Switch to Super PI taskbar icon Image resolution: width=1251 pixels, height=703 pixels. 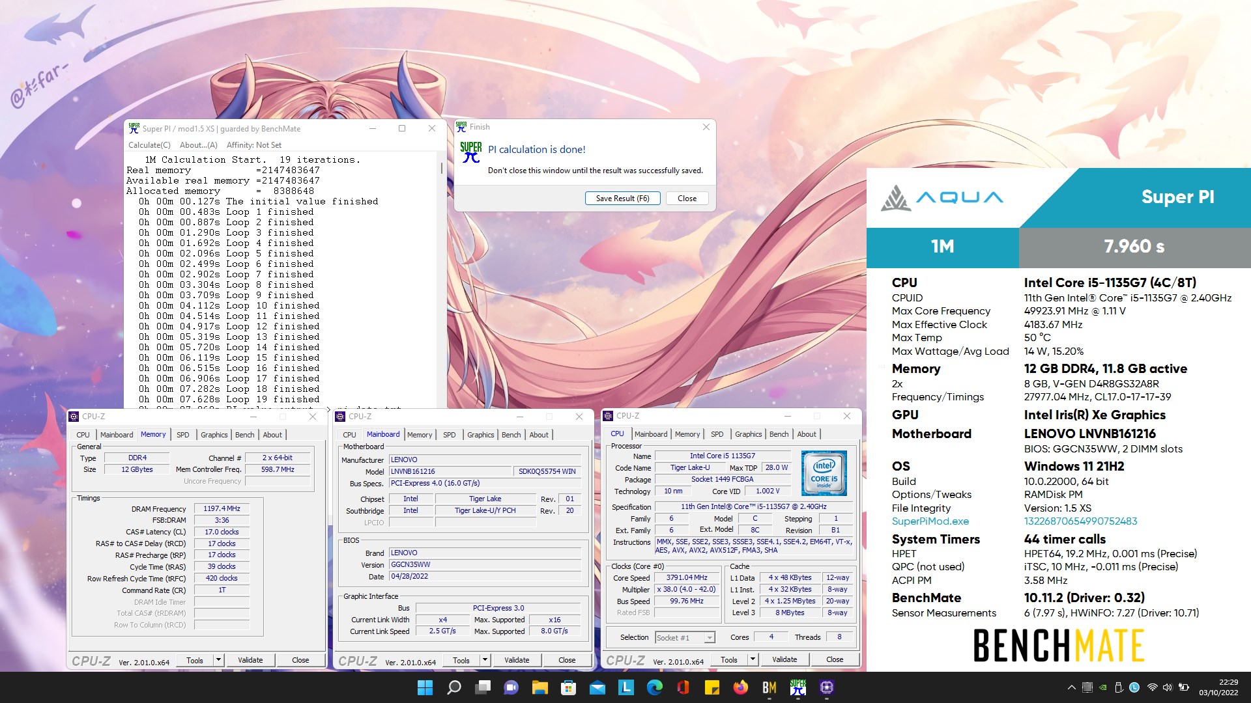pos(798,687)
